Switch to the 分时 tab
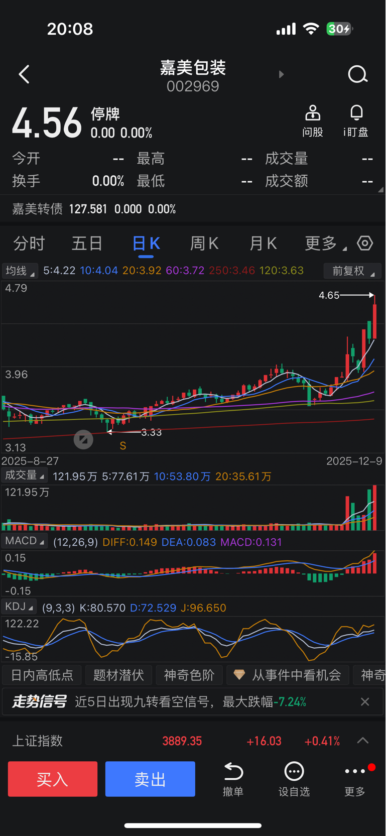Image resolution: width=386 pixels, height=836 pixels. [x=29, y=243]
